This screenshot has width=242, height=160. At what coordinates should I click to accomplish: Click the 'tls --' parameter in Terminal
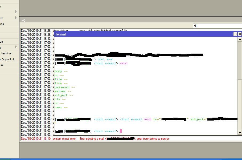click(60, 99)
